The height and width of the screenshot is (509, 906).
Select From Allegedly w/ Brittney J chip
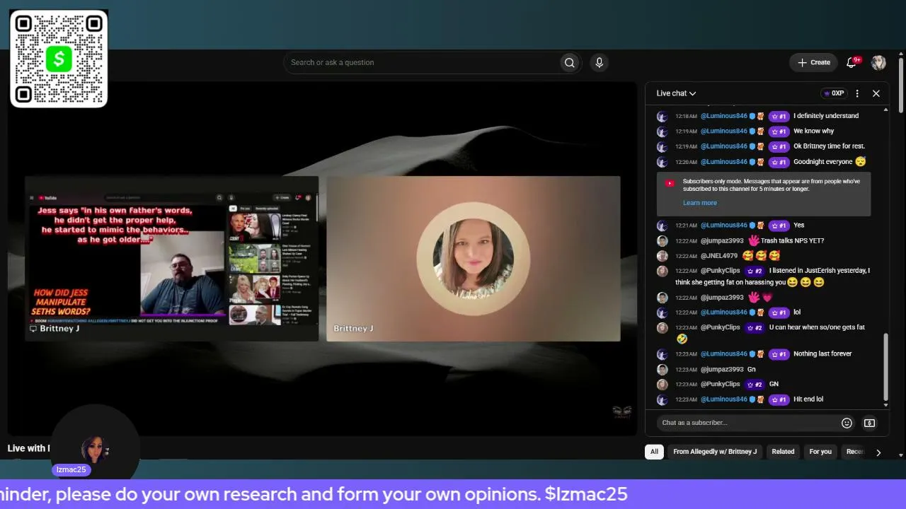715,452
